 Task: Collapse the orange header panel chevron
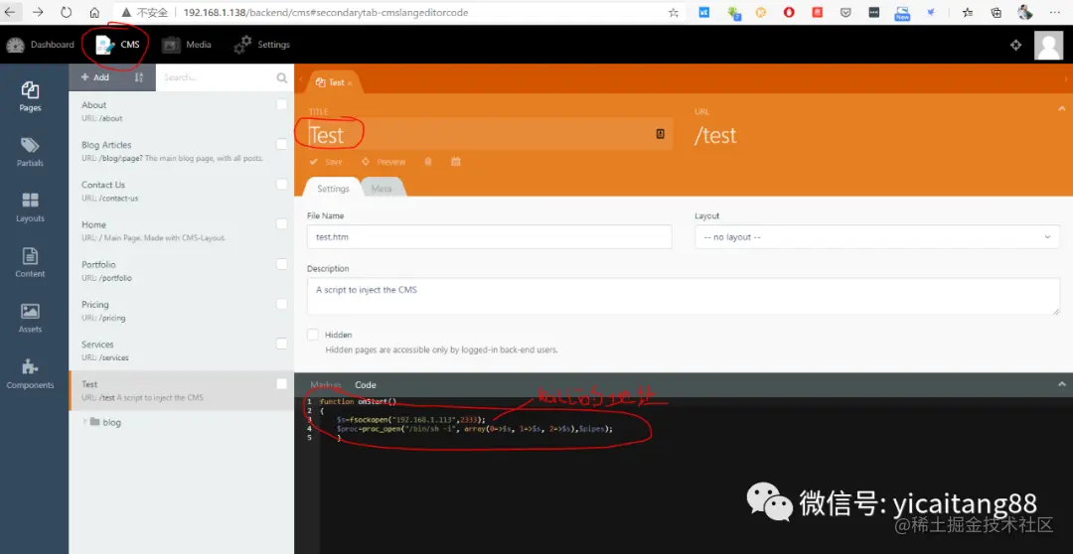[x=1061, y=109]
